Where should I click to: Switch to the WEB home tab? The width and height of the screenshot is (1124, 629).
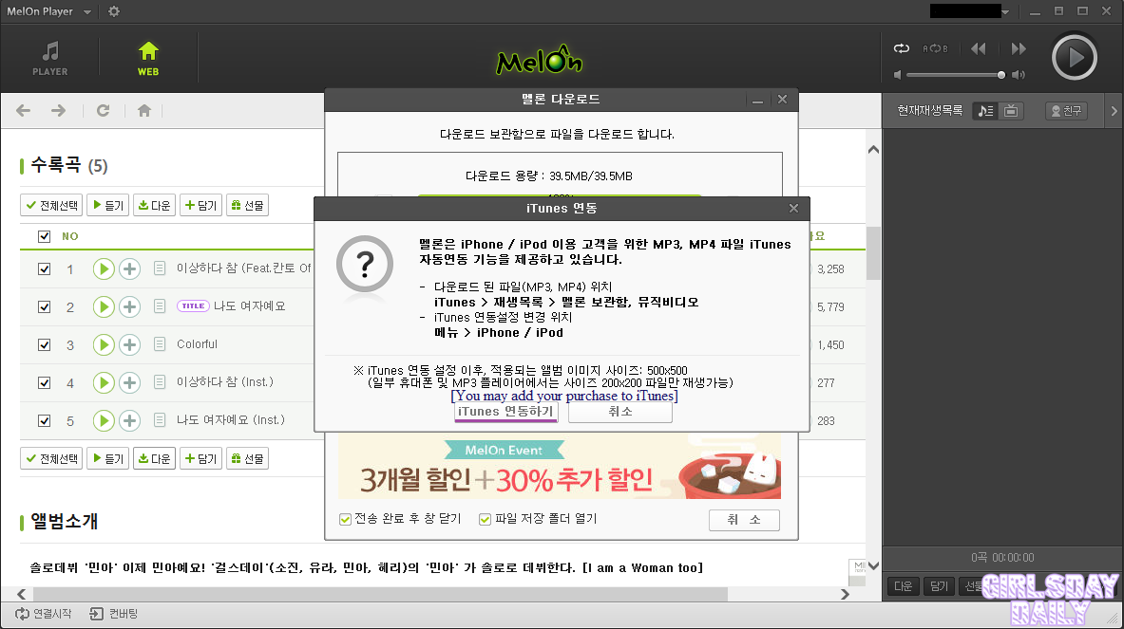(148, 59)
